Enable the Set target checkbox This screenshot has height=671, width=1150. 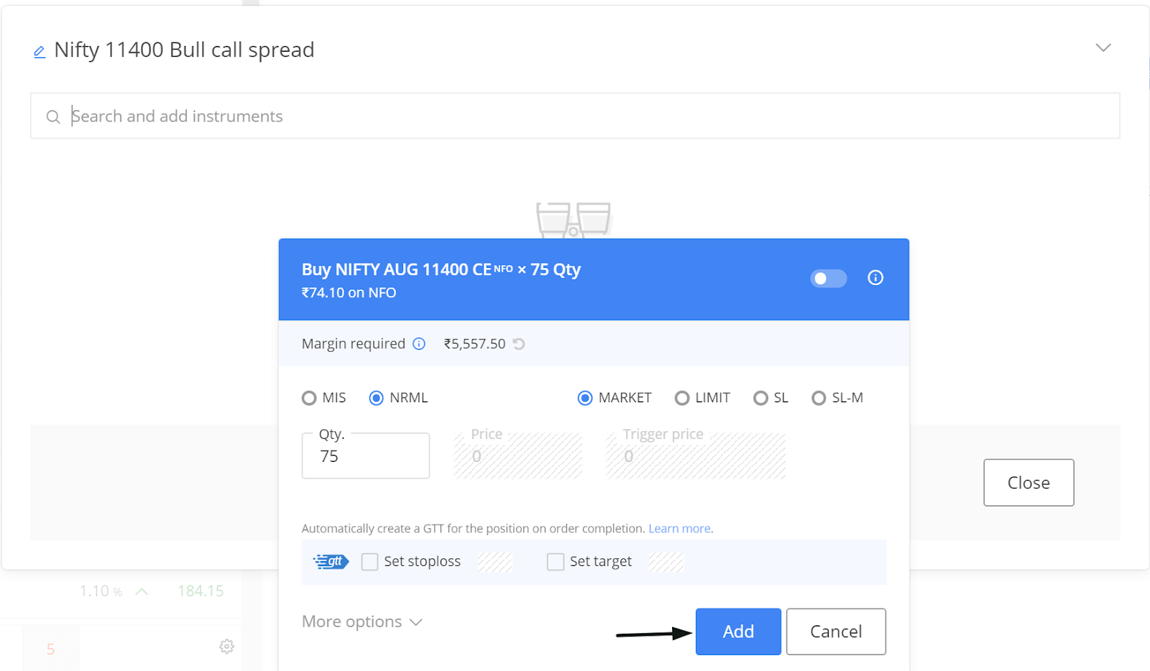point(556,562)
